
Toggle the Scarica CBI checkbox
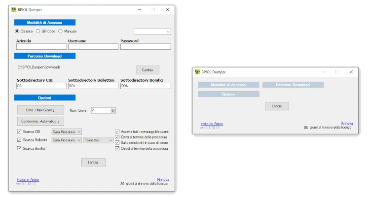[19, 132]
